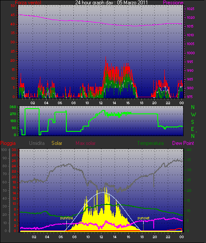This screenshot has width=206, height=243.
Task: Click the 1020 pressure axis value
Action: [x=191, y=18]
